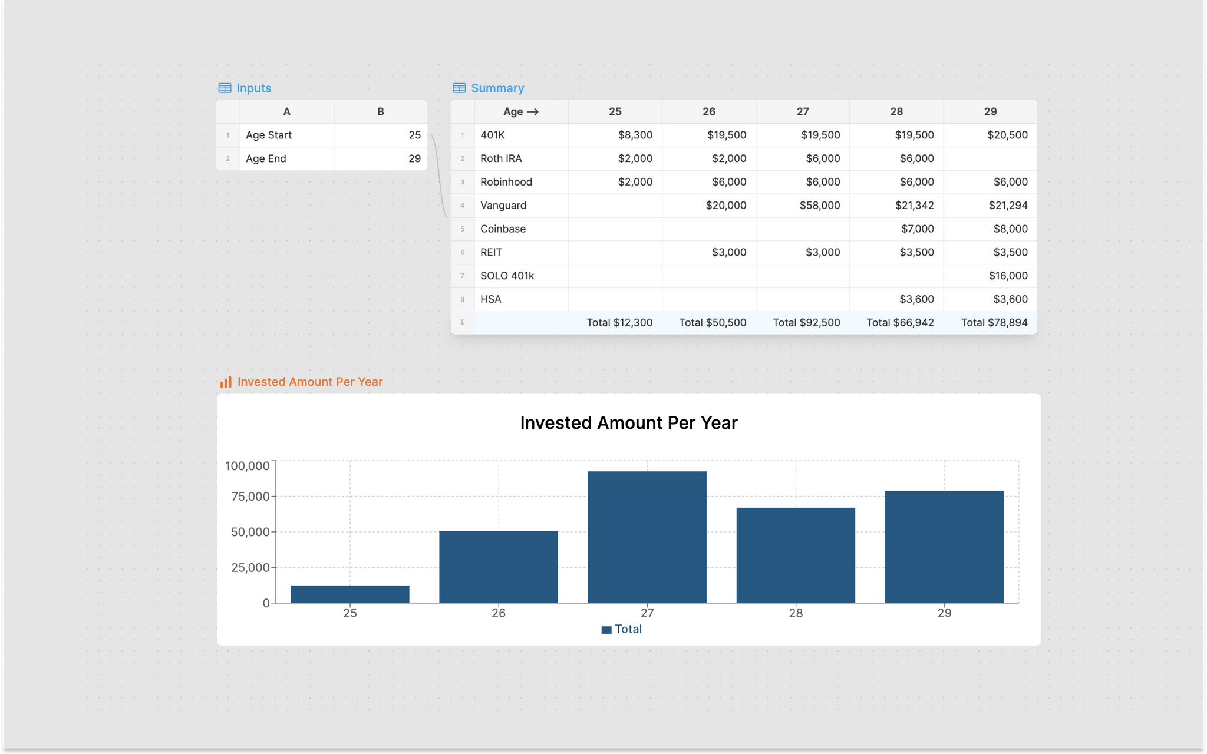Click the bar chart icon beside Invested Amount Per Year
Image resolution: width=1207 pixels, height=754 pixels.
click(226, 382)
